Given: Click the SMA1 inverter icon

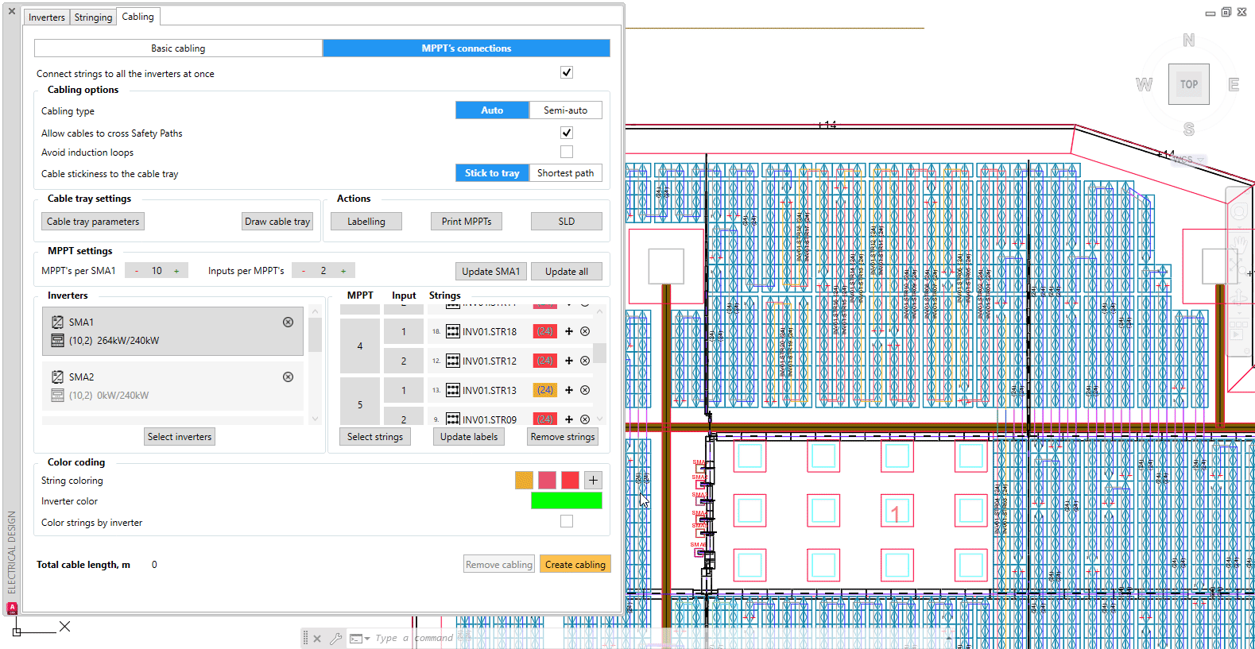Looking at the screenshot, I should 57,322.
